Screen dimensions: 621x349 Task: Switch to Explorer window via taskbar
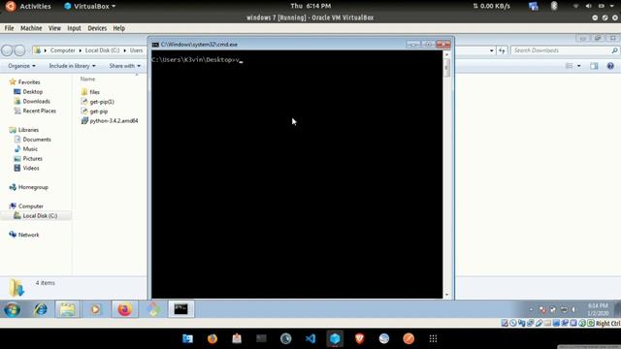pos(67,309)
